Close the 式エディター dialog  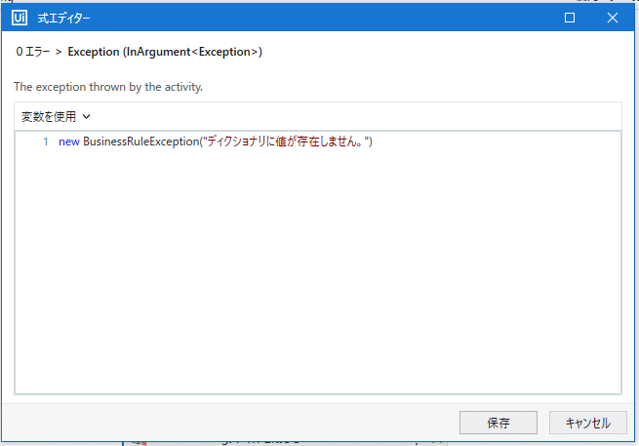coord(612,18)
